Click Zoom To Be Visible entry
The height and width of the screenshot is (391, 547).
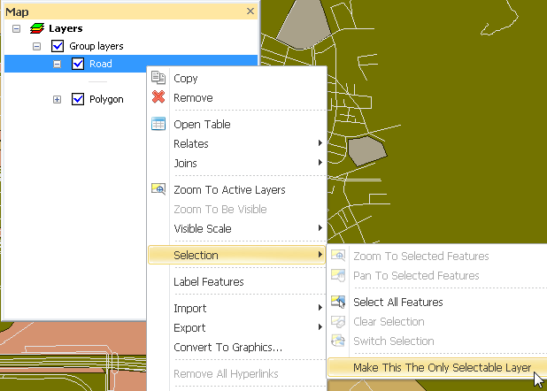237,210
